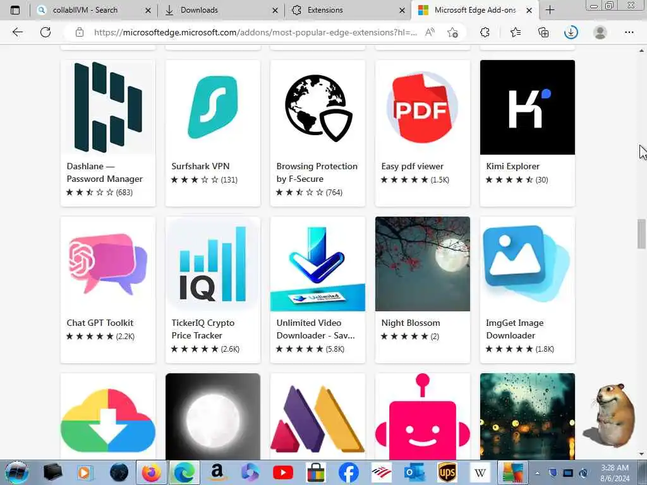The height and width of the screenshot is (485, 647).
Task: Switch to the Extensions tab
Action: (348, 10)
